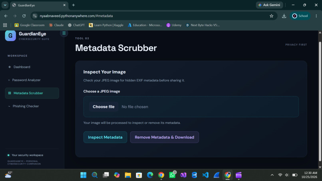Click Inspect Metadata button
This screenshot has height=181, width=322.
coord(105,137)
